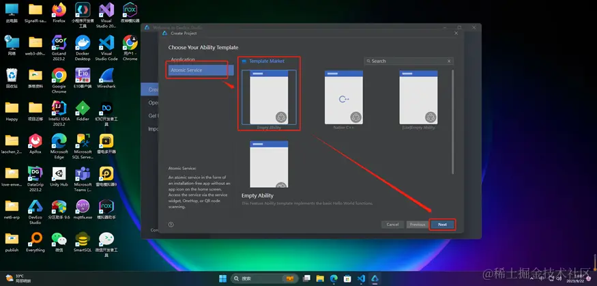This screenshot has width=597, height=286.
Task: Click the taskbar 搜索 search box
Action: click(265, 278)
